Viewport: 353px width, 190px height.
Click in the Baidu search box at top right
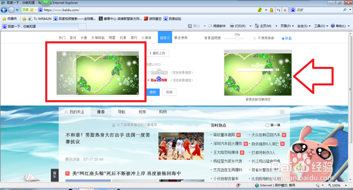pos(319,10)
